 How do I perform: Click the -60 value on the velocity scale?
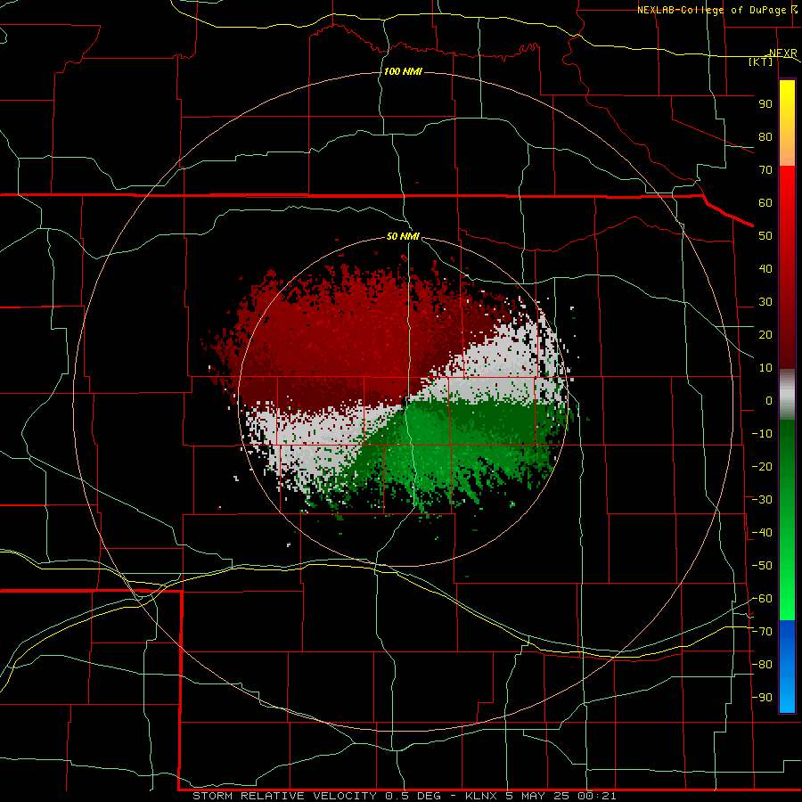762,599
